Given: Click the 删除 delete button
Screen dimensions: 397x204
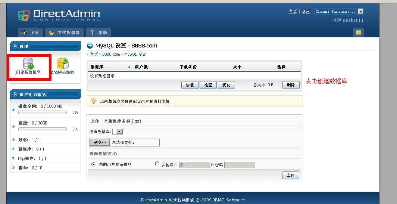Looking at the screenshot, I should (x=291, y=85).
